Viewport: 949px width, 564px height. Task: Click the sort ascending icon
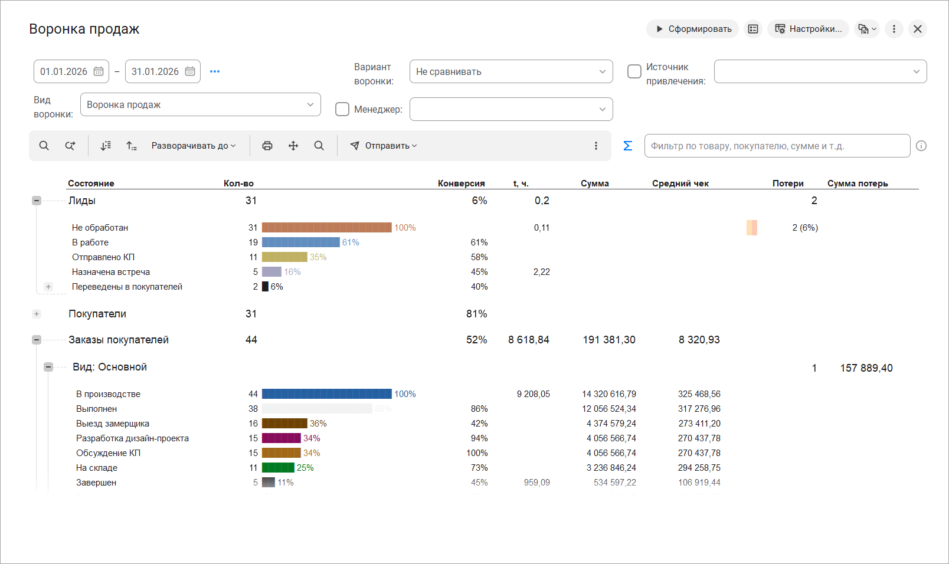[132, 146]
